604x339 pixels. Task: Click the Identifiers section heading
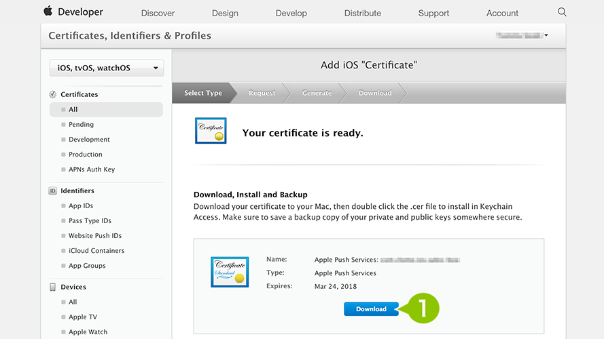[77, 191]
